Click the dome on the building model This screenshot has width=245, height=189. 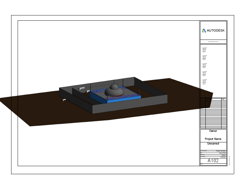click(x=114, y=90)
